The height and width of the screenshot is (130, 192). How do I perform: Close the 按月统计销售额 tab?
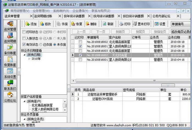tap(119, 16)
